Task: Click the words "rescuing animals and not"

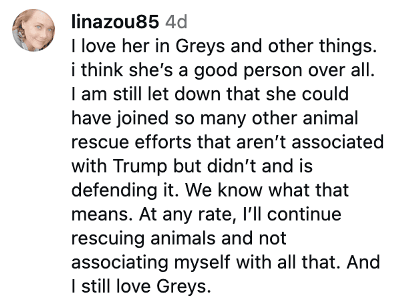Action: pyautogui.click(x=179, y=237)
